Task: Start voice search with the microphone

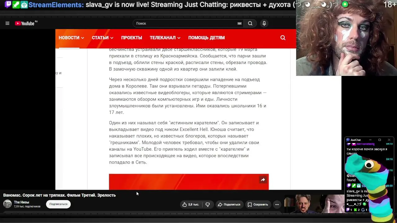Action: [264, 23]
